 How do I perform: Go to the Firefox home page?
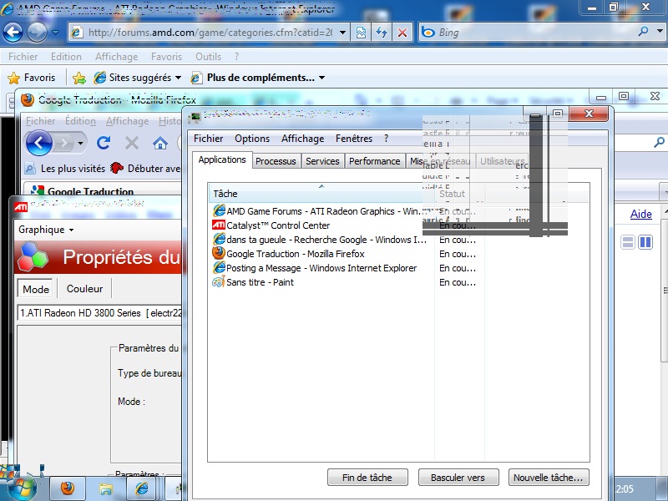click(x=160, y=143)
